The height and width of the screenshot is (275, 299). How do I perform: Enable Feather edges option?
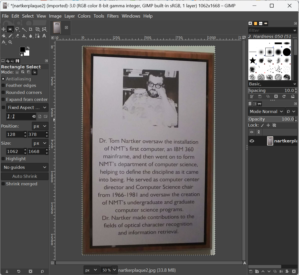point(3,86)
